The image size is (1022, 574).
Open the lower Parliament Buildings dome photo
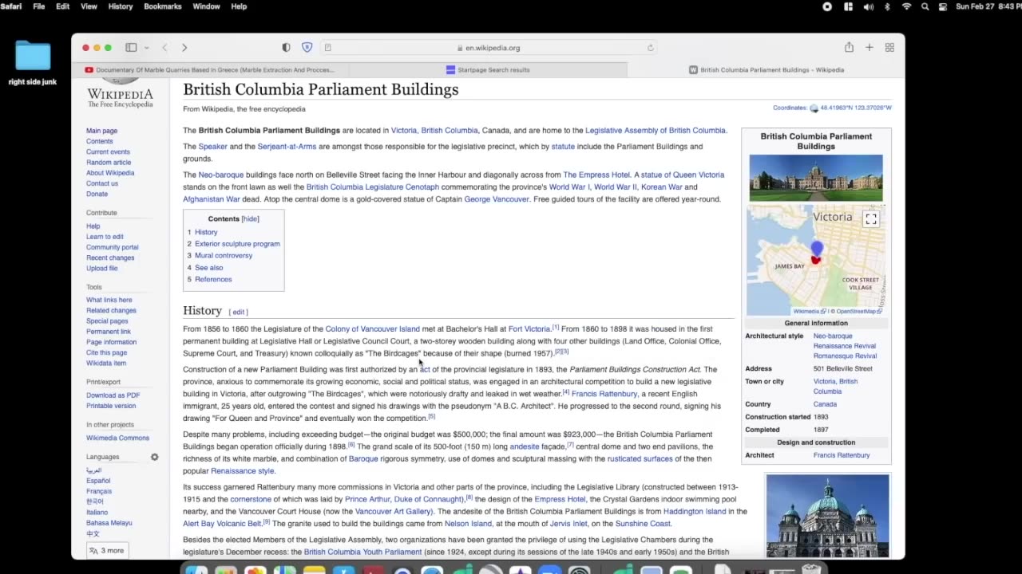click(827, 516)
